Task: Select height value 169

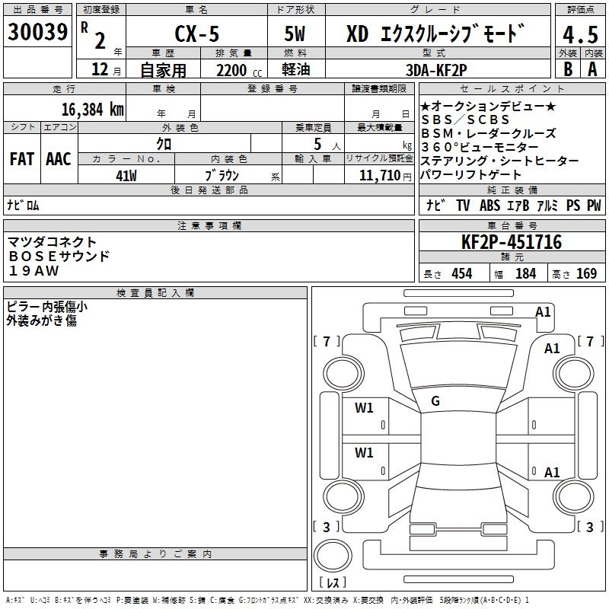Action: pyautogui.click(x=586, y=273)
